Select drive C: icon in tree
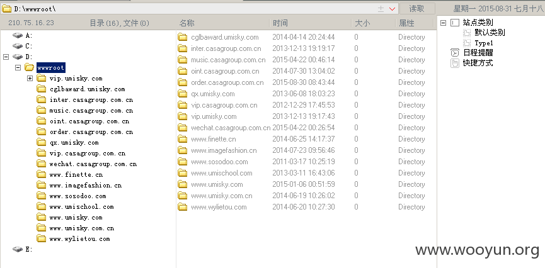The image size is (545, 268). 18,46
